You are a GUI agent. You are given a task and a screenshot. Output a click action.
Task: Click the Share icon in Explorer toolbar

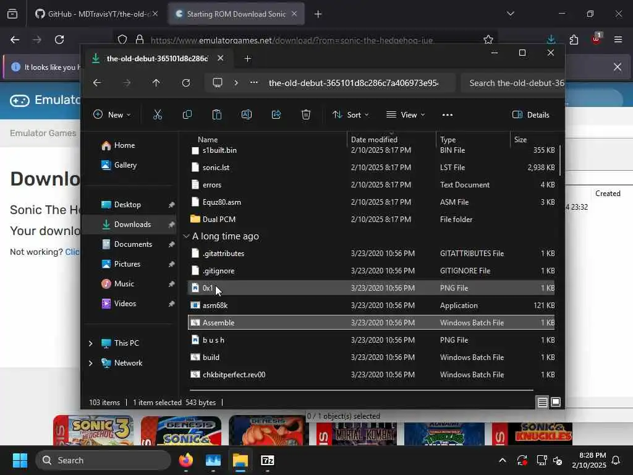(276, 114)
